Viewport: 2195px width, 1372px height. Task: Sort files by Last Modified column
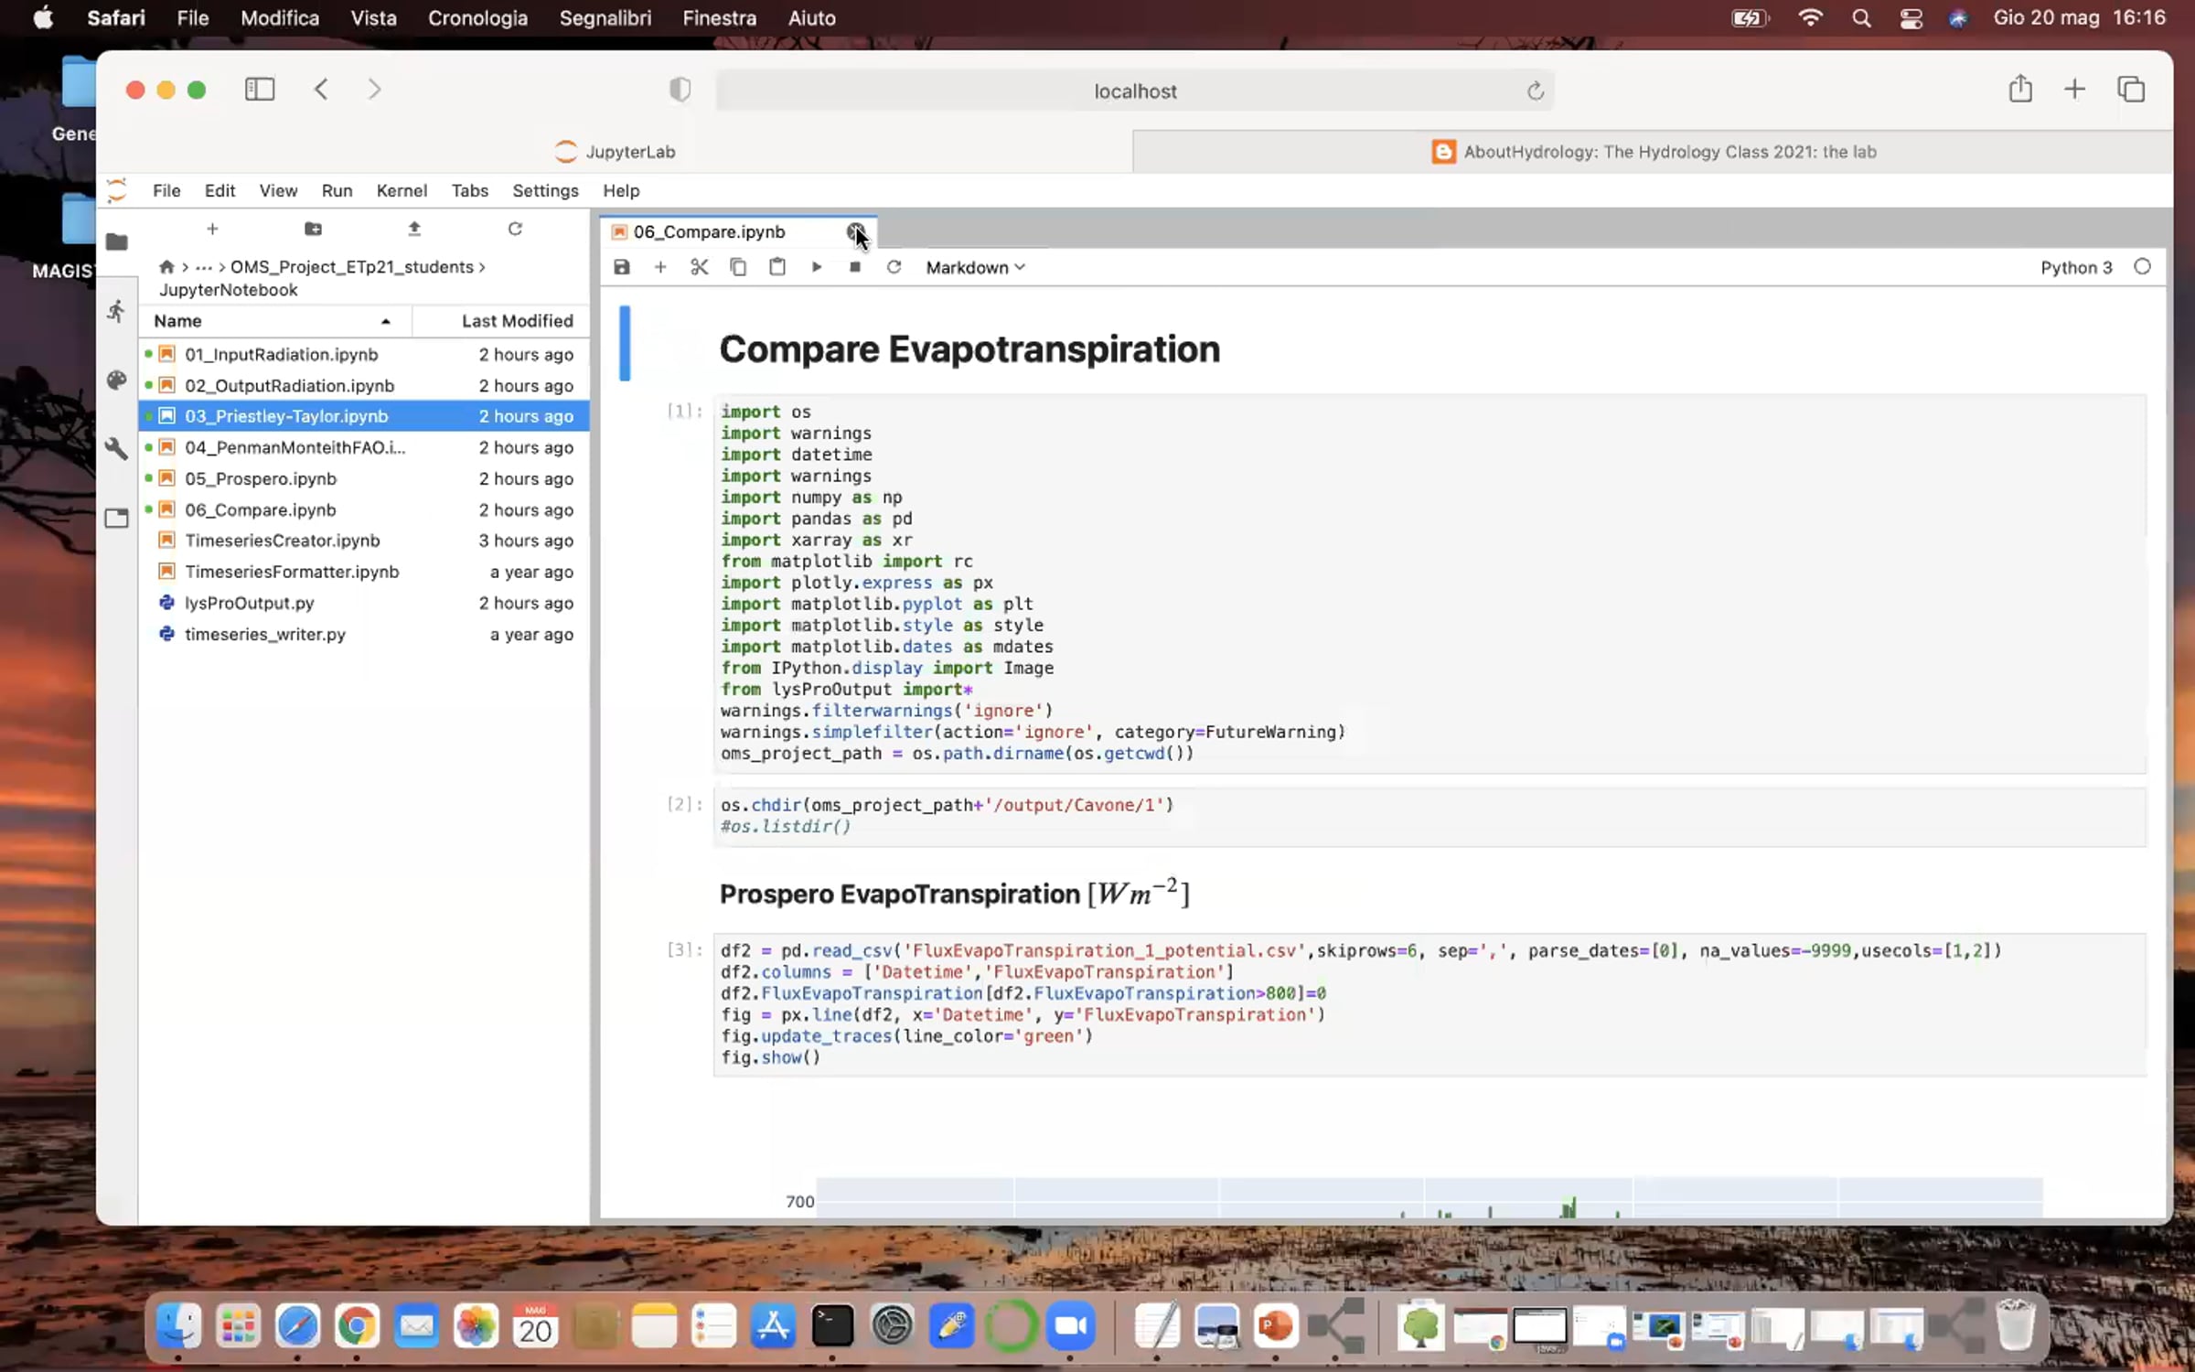point(500,321)
